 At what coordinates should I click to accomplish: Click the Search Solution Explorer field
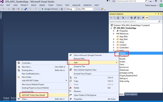tap(133, 21)
